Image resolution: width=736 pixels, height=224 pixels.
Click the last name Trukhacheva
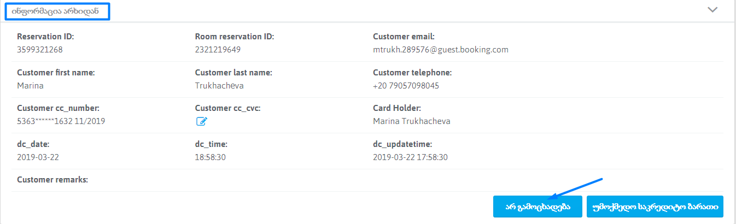click(x=219, y=86)
